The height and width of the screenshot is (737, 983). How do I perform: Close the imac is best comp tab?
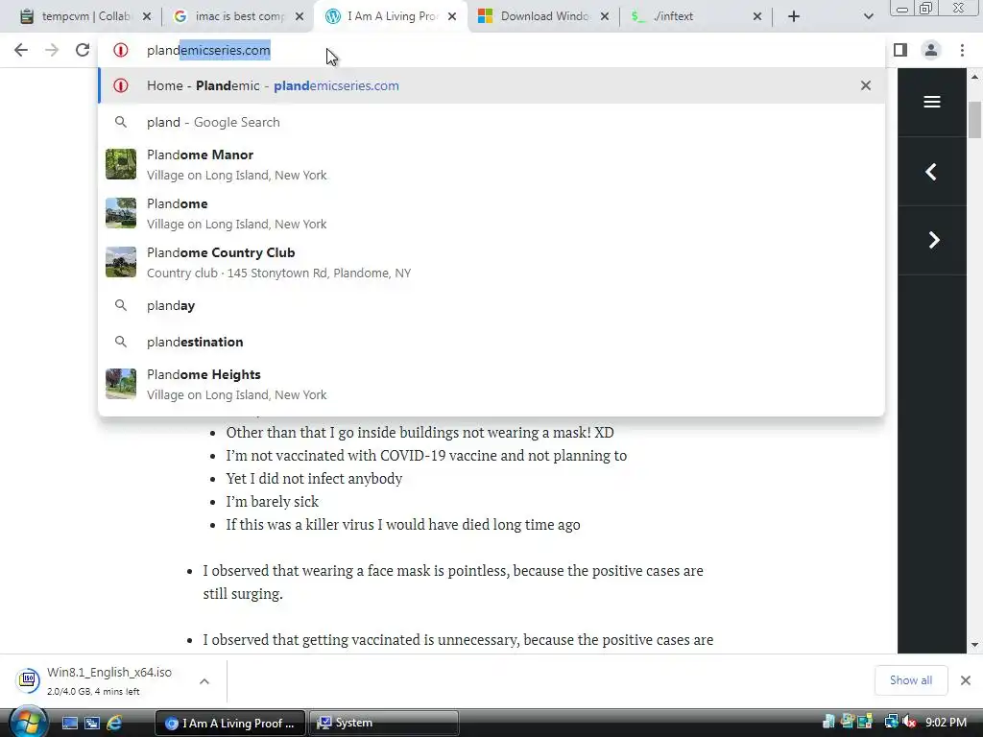(x=300, y=16)
